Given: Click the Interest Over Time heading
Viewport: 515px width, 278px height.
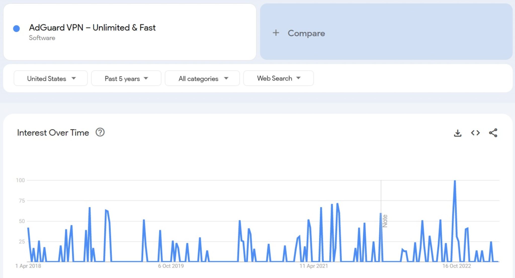Looking at the screenshot, I should pyautogui.click(x=53, y=133).
